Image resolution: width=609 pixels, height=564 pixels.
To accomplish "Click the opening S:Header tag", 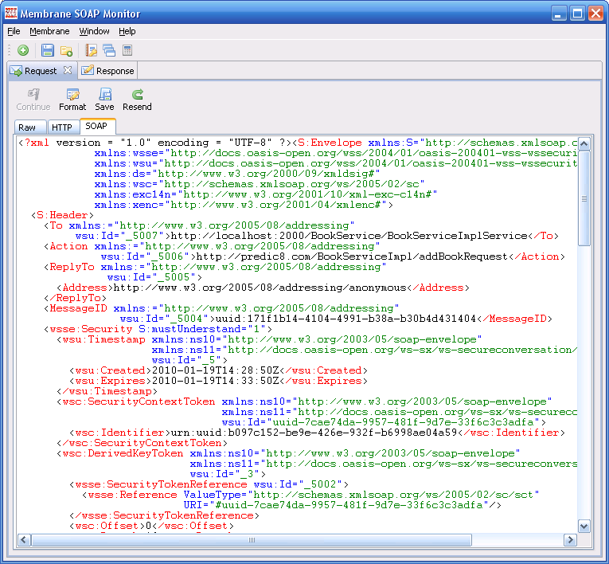I will (62, 215).
